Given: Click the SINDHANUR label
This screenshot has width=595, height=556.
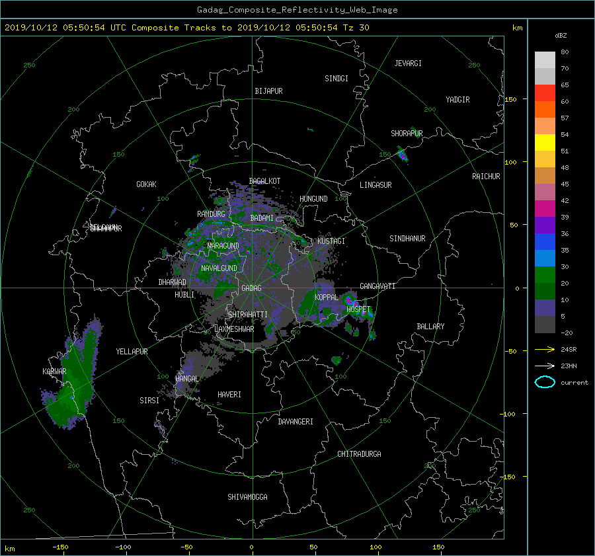Looking at the screenshot, I should [407, 239].
